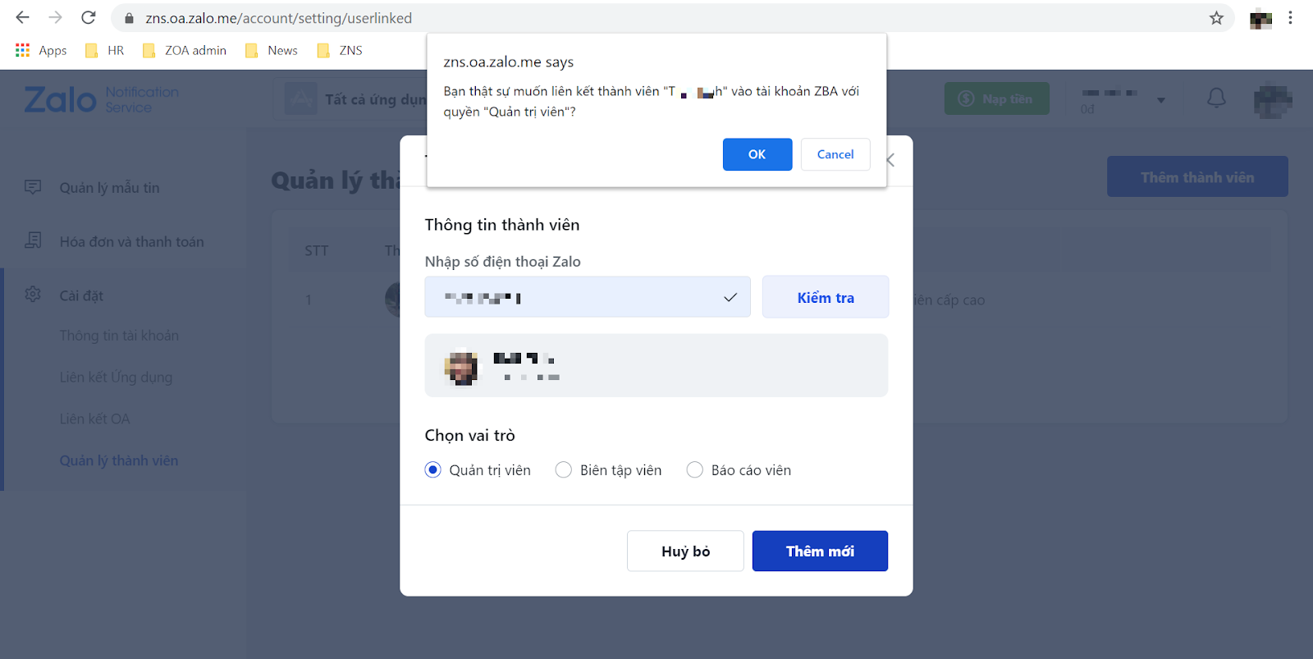
Task: Open the ZOA admin bookmark folder
Action: pyautogui.click(x=185, y=50)
